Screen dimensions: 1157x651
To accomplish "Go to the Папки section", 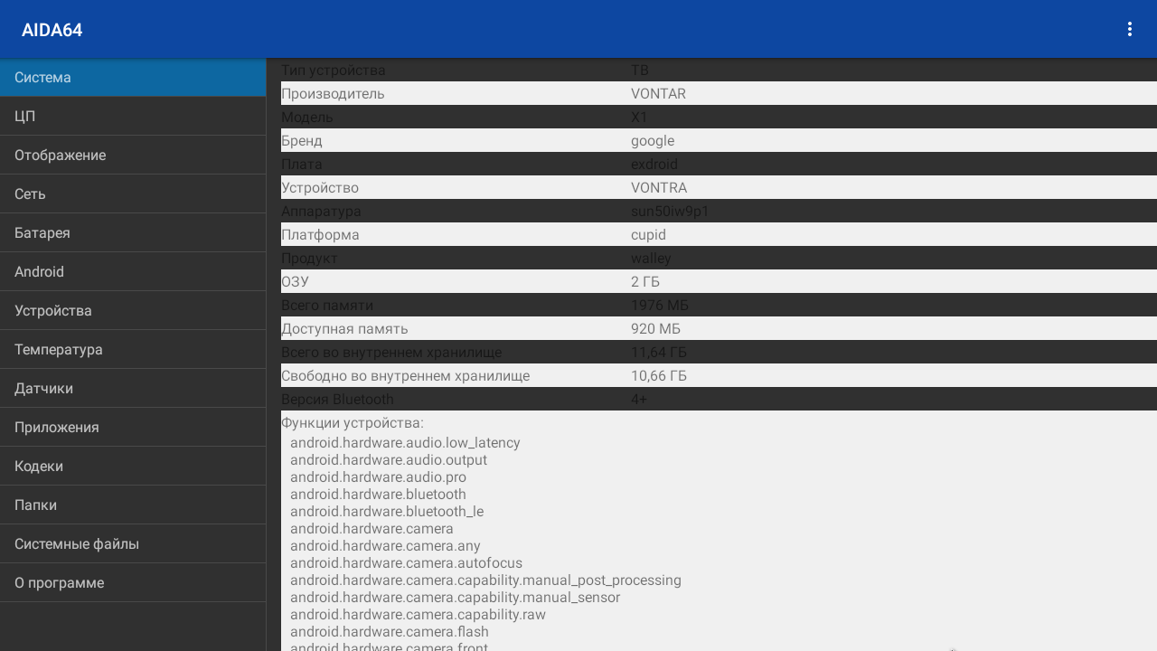I will 133,505.
